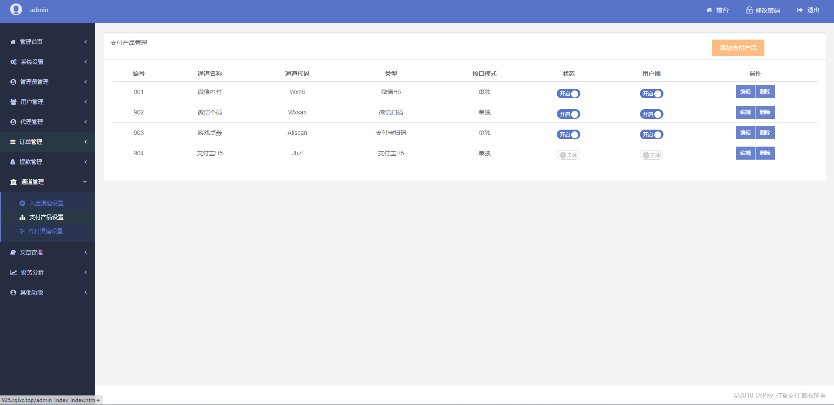
Task: Disable 状态 toggle for 微信内付
Action: coord(568,93)
